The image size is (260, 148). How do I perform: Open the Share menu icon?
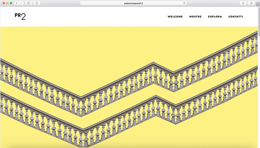(x=37, y=3)
